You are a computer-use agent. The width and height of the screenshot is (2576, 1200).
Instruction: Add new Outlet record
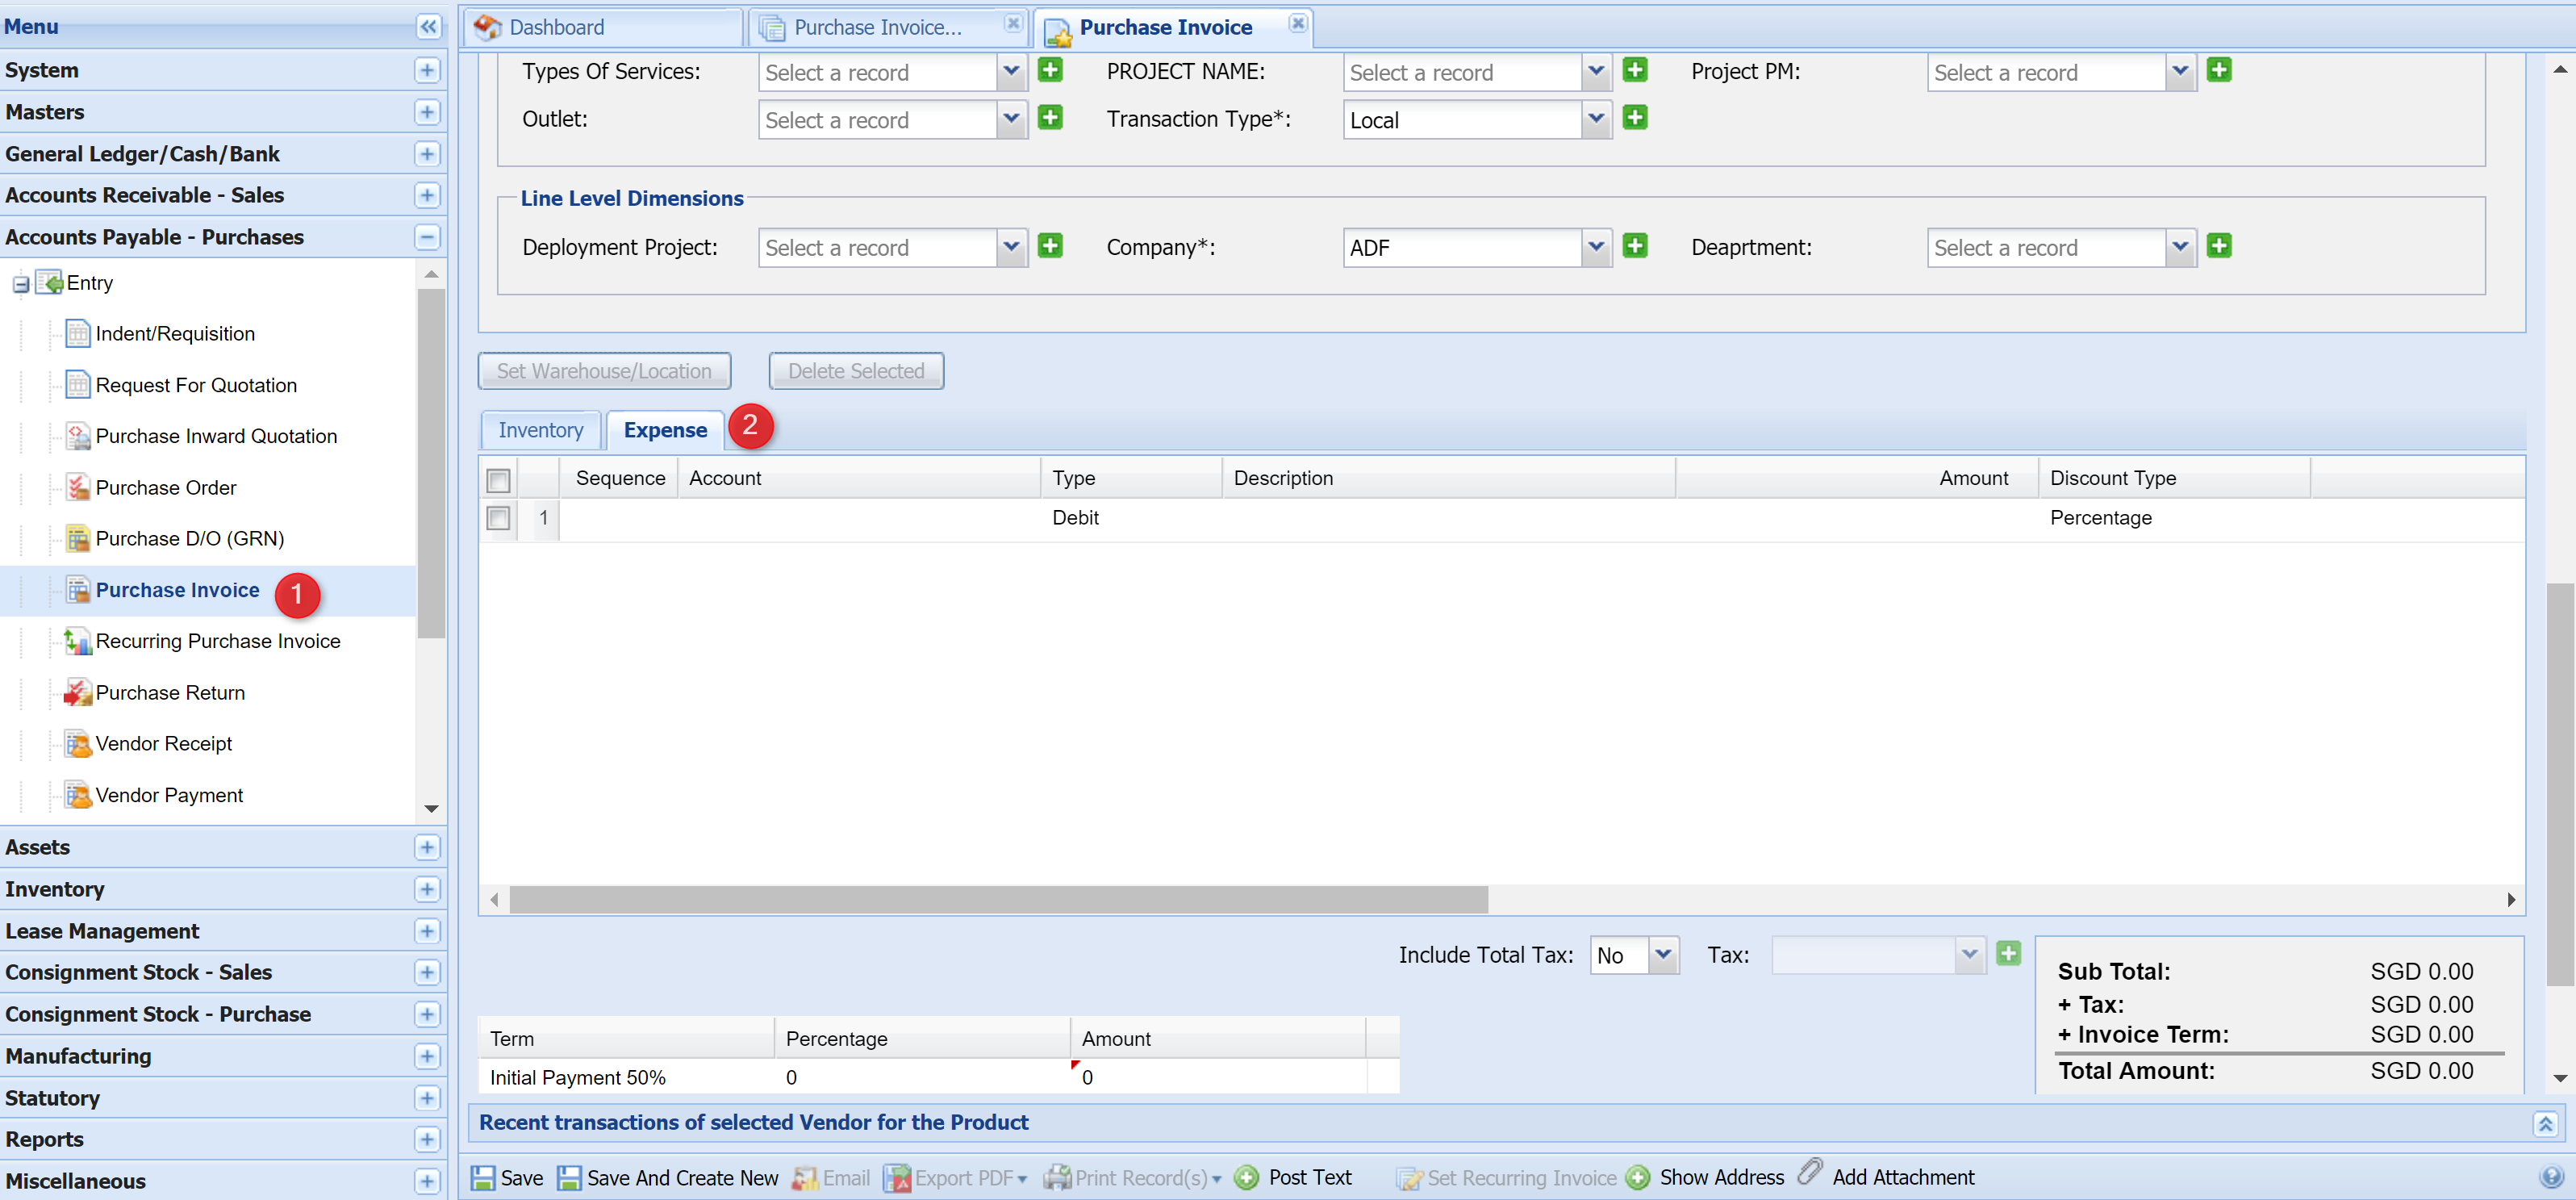click(1050, 119)
